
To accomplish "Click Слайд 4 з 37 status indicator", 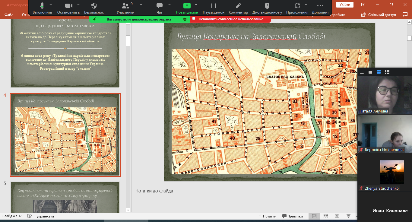I will click(12, 216).
